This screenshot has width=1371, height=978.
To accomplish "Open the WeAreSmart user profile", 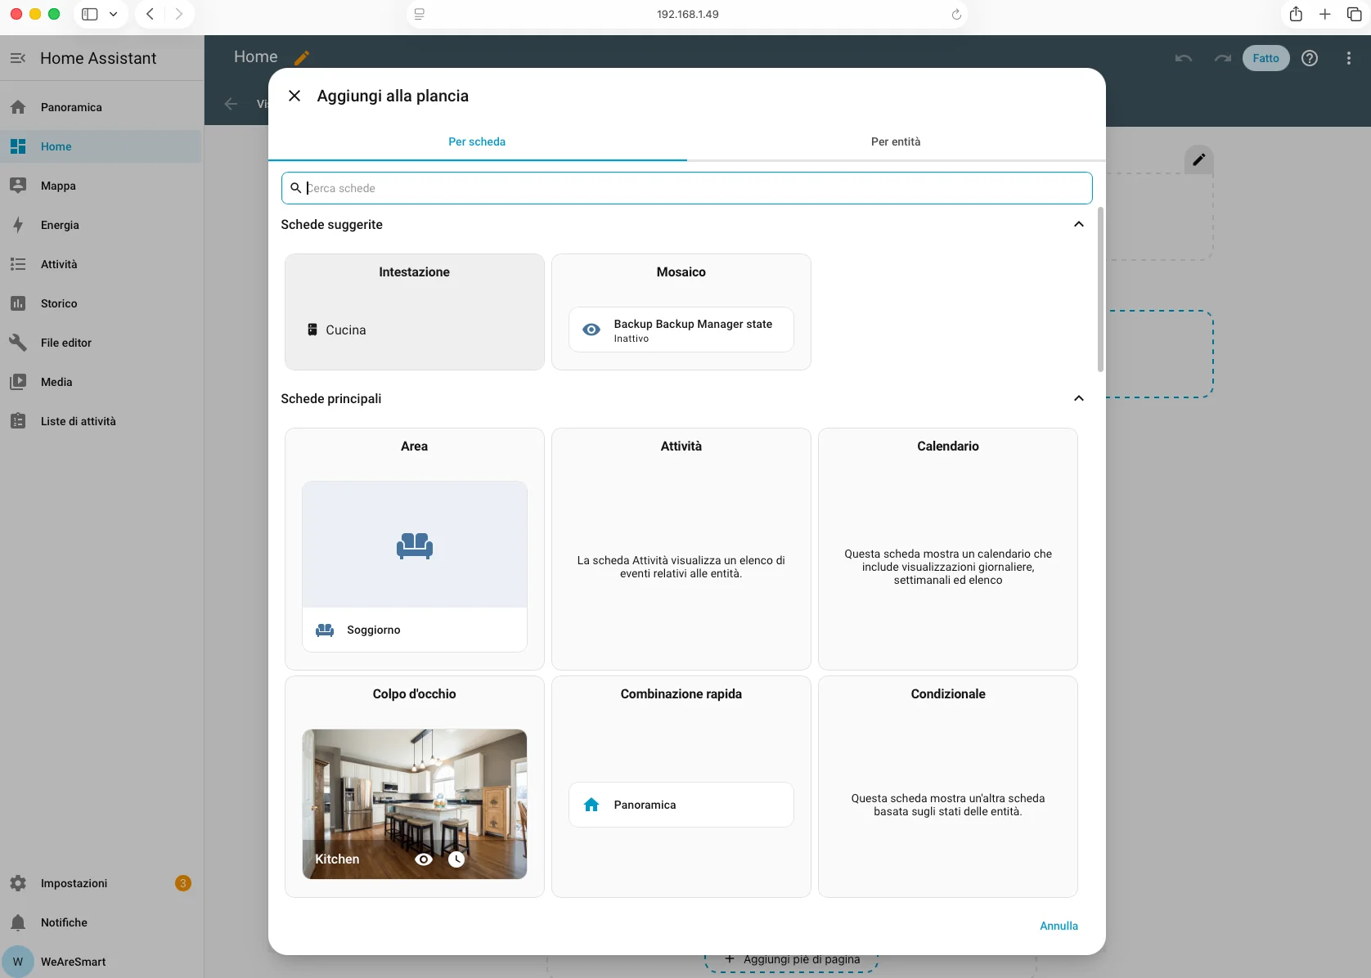I will [x=101, y=962].
